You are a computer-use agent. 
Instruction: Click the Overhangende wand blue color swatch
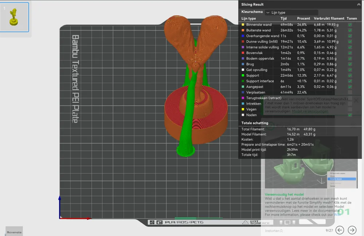(x=243, y=36)
